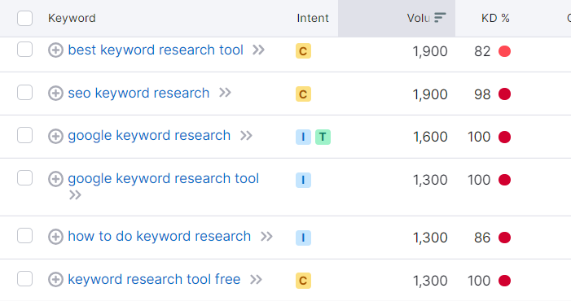Expand double-chevron next to 'best keyword research tool'
Viewport: 571px width, 301px height.
click(x=258, y=50)
